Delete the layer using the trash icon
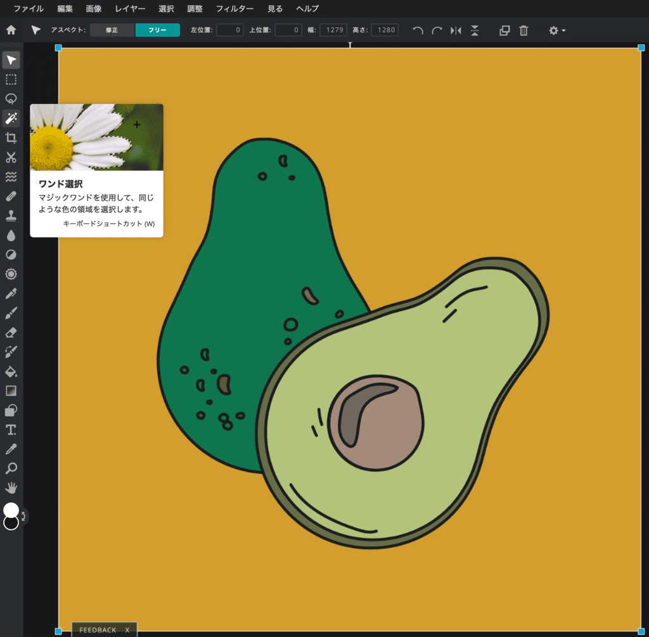 tap(524, 30)
